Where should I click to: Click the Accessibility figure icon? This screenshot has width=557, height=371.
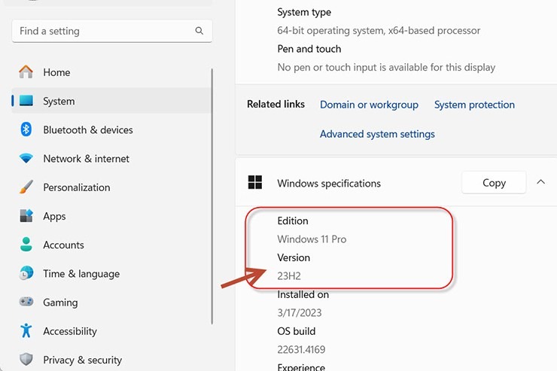pyautogui.click(x=26, y=331)
